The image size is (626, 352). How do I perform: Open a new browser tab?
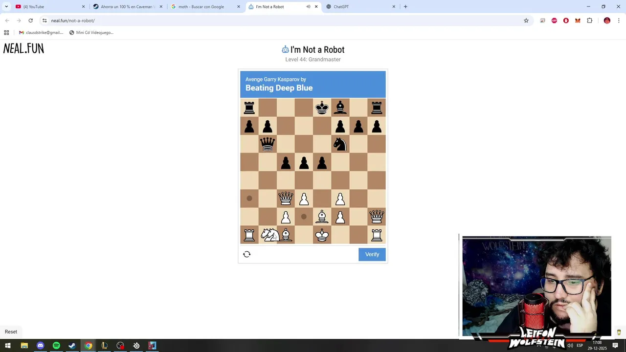click(x=405, y=7)
